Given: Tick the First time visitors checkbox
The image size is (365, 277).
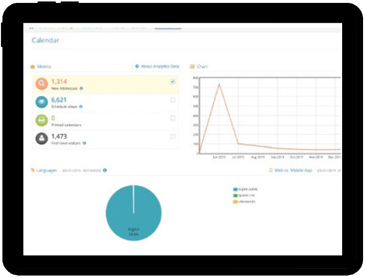Looking at the screenshot, I should pos(173,137).
